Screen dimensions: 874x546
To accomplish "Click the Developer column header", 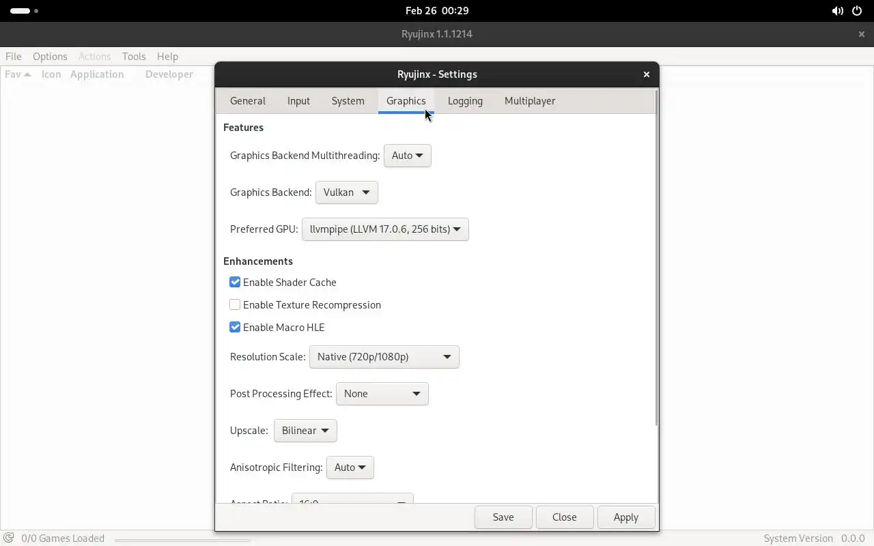I will (169, 74).
